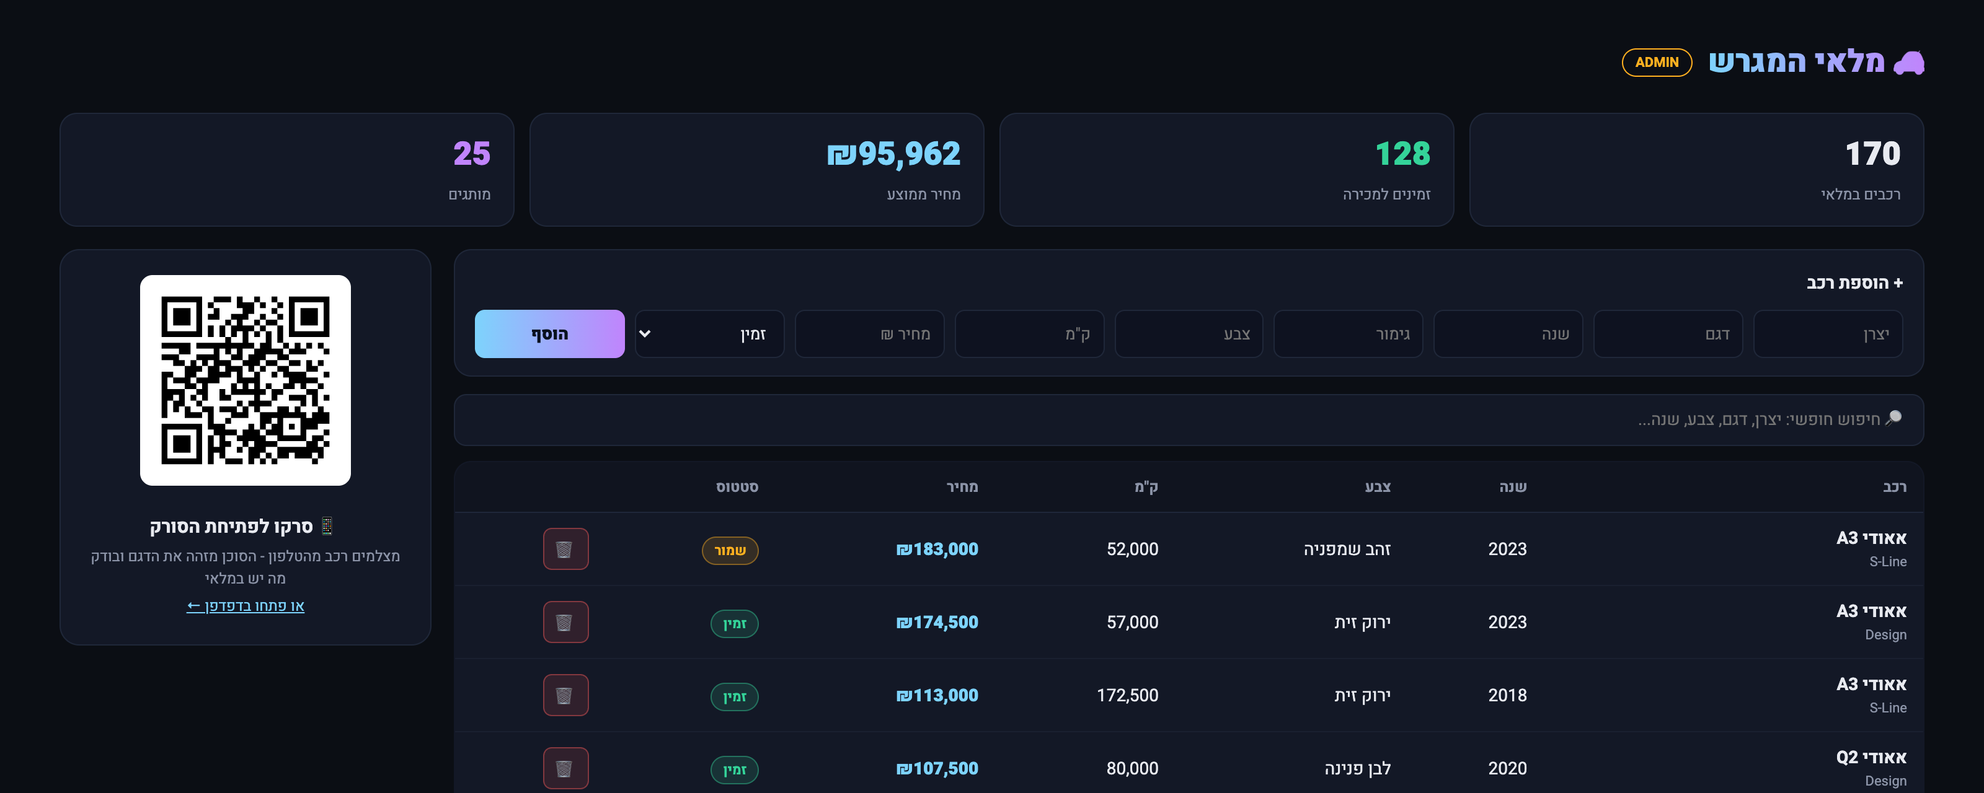Delete the Audi Q2 Design 2020 row
The image size is (1984, 793).
pyautogui.click(x=565, y=768)
